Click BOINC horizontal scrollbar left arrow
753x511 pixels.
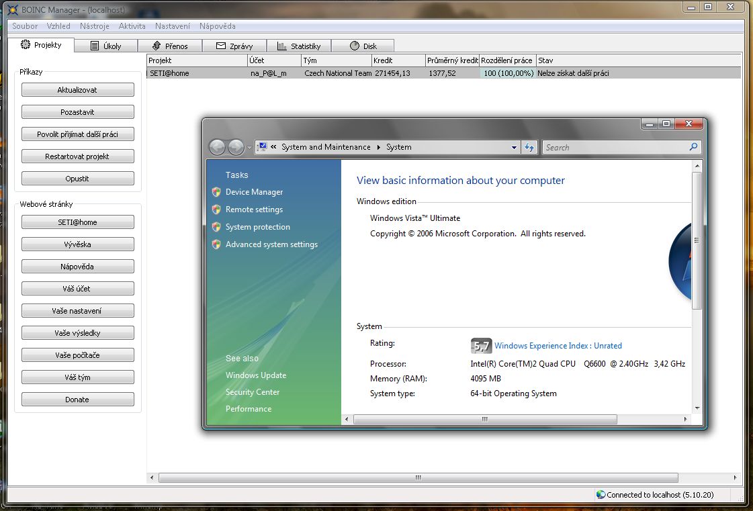point(152,477)
